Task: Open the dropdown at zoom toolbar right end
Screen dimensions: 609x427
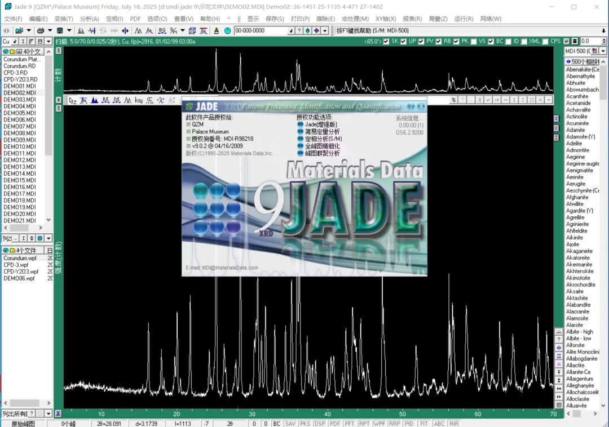Action: point(549,100)
